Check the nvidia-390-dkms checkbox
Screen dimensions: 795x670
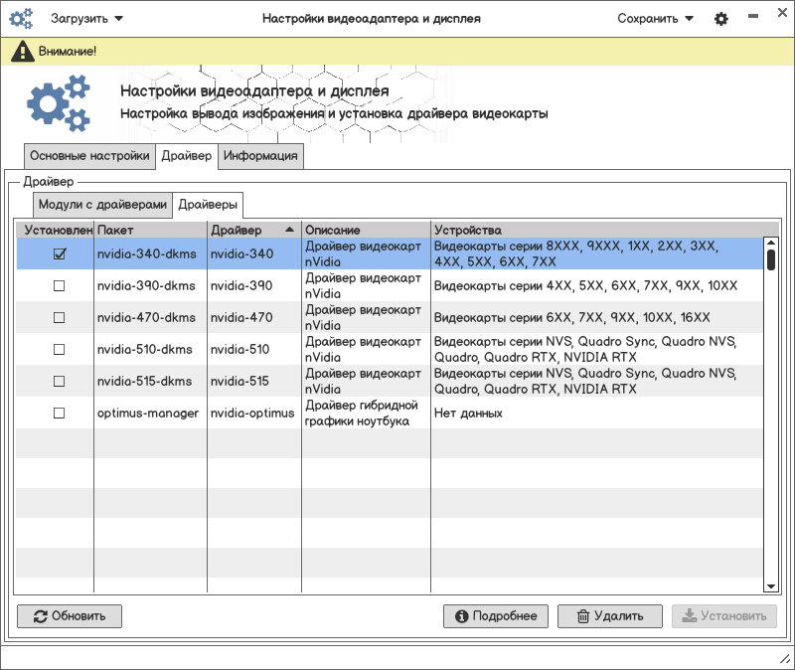coord(59,286)
